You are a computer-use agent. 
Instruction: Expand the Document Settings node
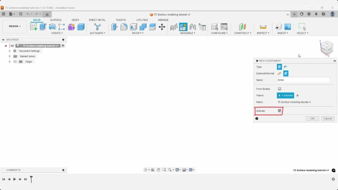click(10, 51)
